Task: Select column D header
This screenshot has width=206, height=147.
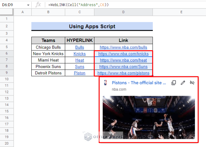Action: pyautogui.click(x=123, y=12)
